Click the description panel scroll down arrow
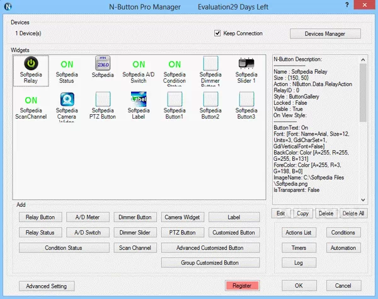Viewport: 378px width, 299px height. [363, 197]
